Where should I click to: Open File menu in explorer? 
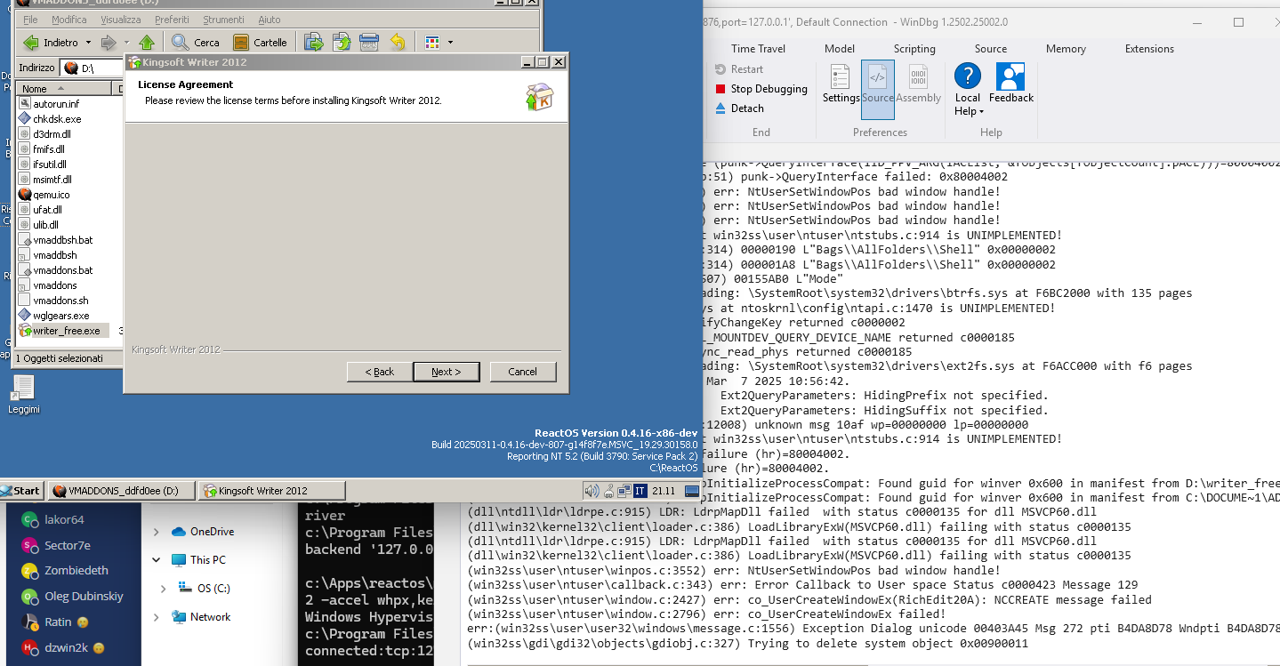[30, 20]
